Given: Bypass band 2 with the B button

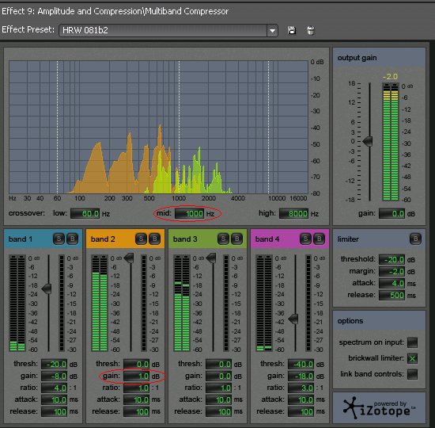Looking at the screenshot, I should pyautogui.click(x=154, y=239).
